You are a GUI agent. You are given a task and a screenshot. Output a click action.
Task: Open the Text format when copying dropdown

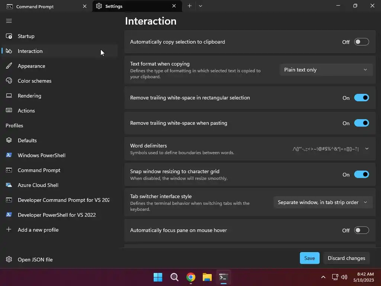tap(326, 70)
